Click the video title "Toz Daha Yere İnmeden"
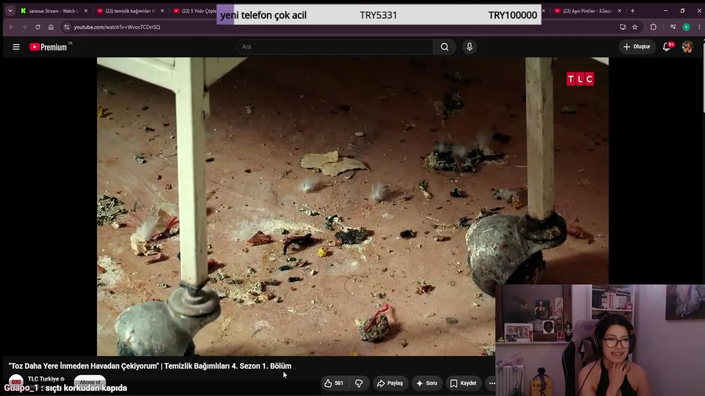The image size is (705, 396). click(x=150, y=366)
